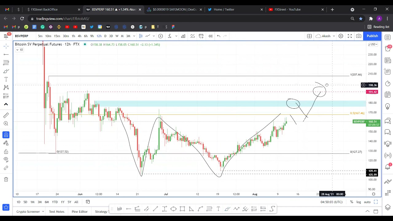393x221 pixels.
Task: Click the Publish button
Action: tap(372, 36)
